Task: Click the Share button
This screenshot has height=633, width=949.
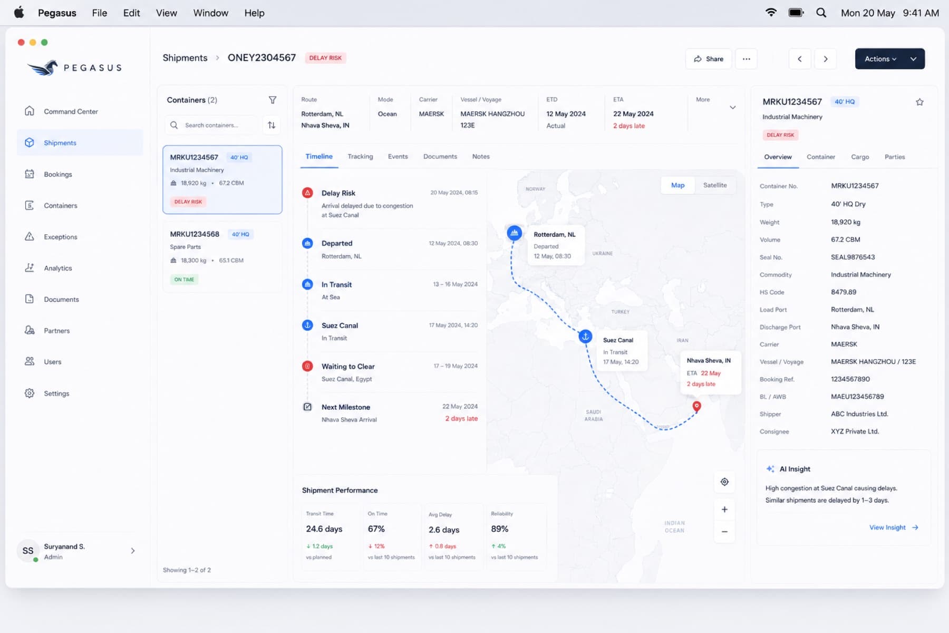Action: point(708,59)
